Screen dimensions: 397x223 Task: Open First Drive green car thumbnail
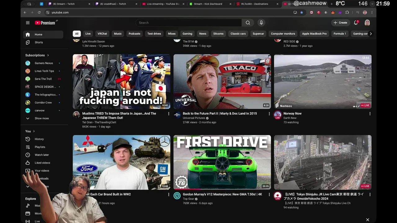[222, 162]
